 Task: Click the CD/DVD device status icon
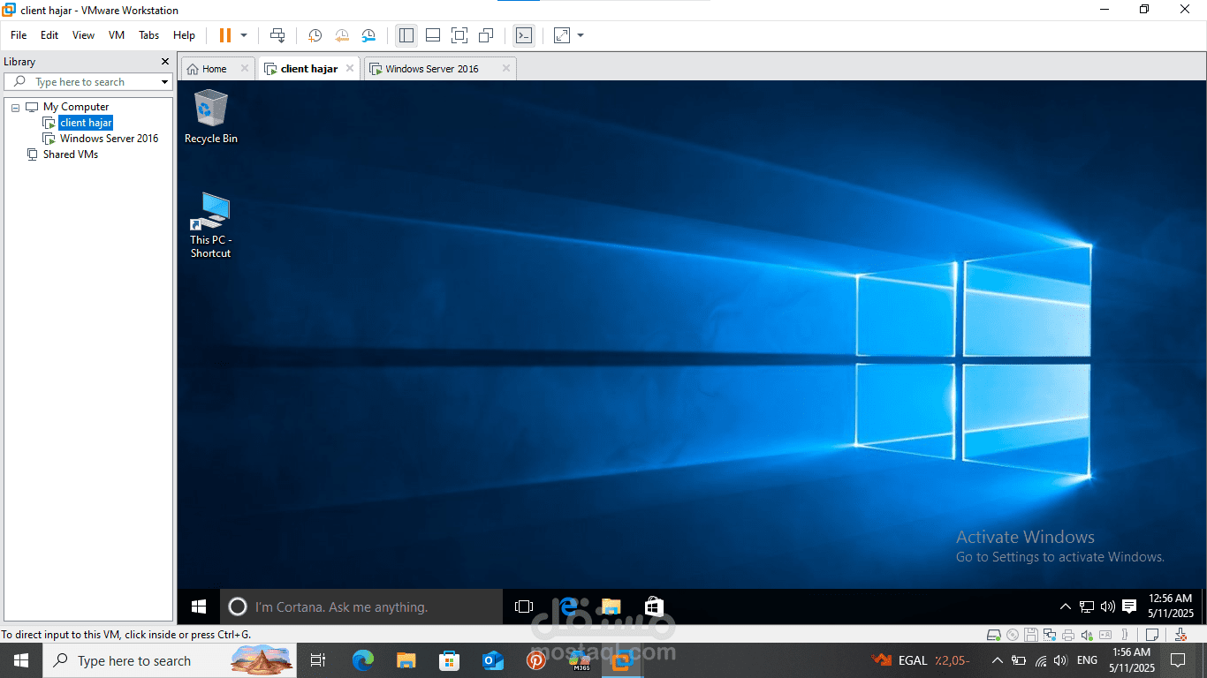(x=1014, y=635)
